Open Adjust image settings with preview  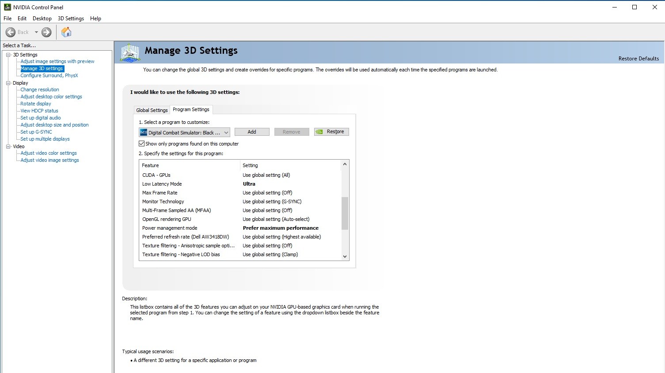pos(57,61)
